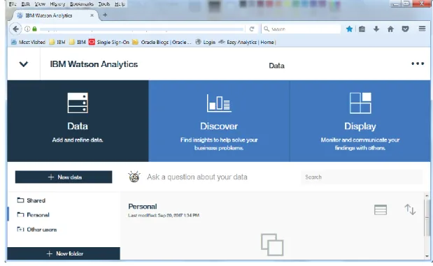Click the Last modified date text

coord(164,215)
